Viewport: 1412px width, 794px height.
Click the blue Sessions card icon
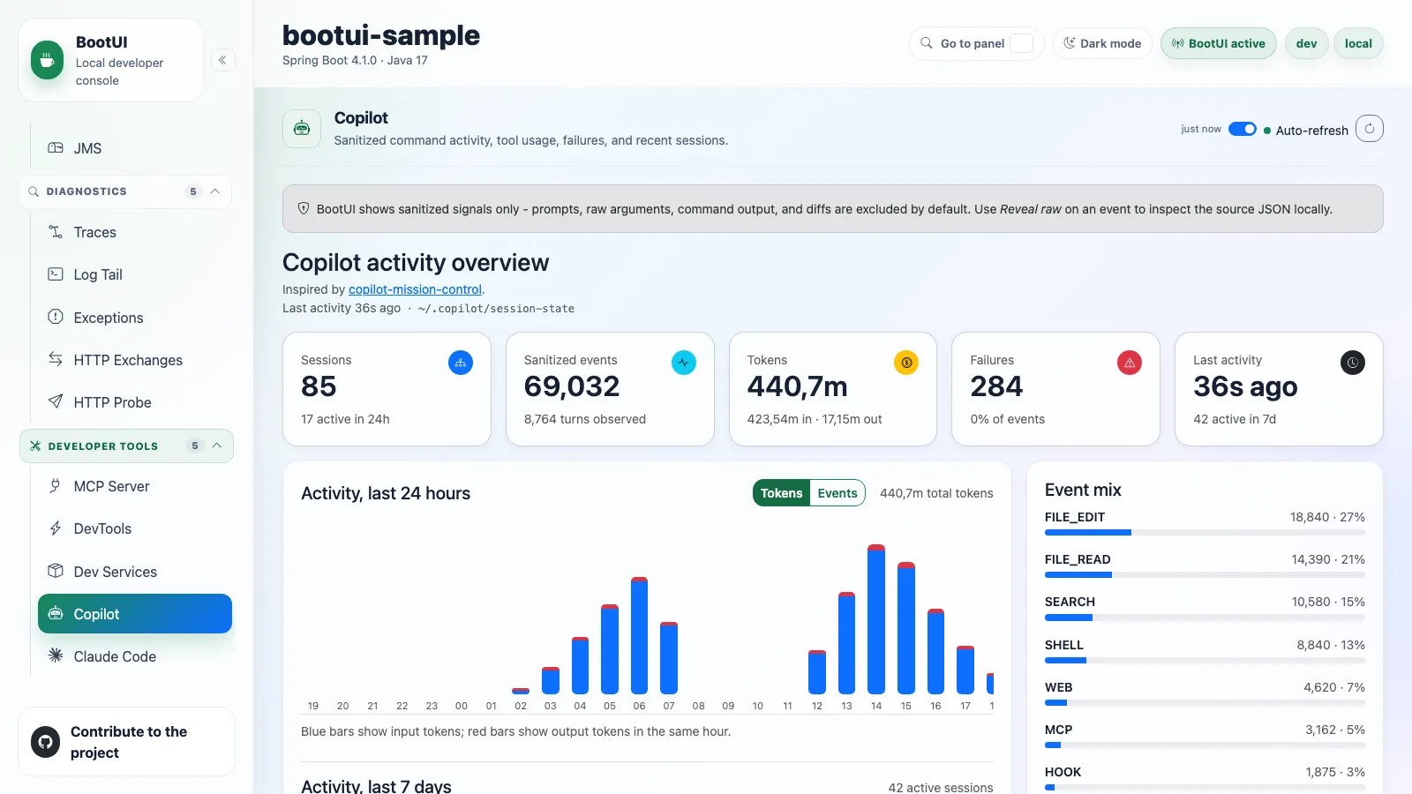tap(461, 363)
